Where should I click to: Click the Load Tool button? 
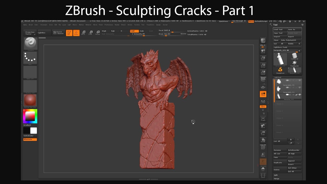click(280, 30)
